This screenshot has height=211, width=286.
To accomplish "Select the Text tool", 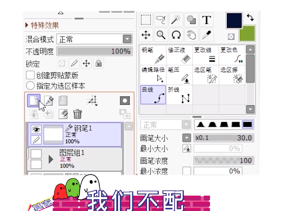I will click(206, 20).
